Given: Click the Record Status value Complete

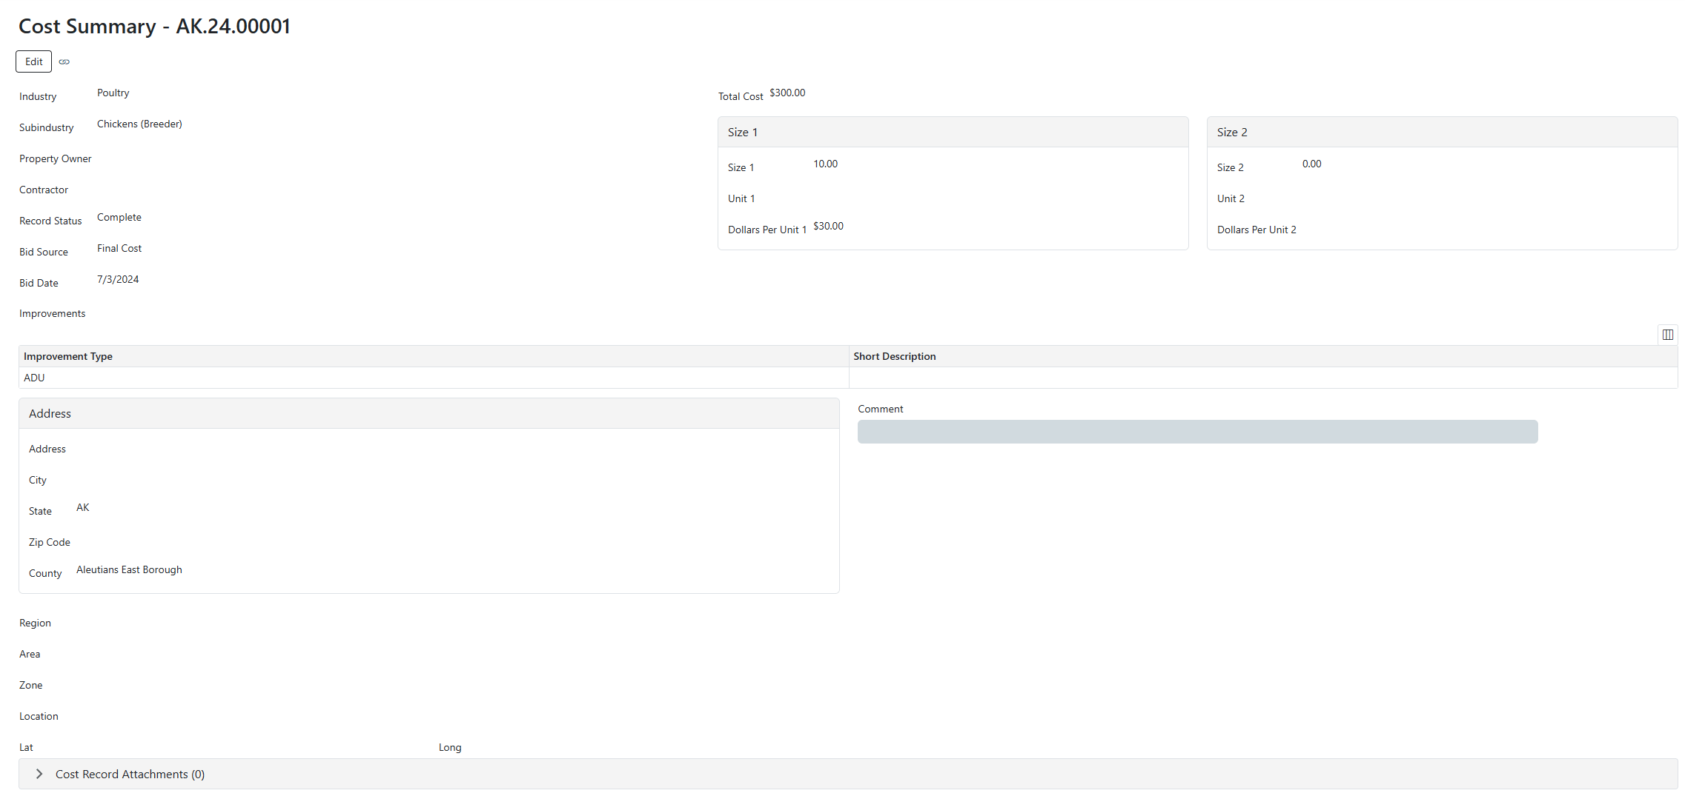Looking at the screenshot, I should [x=119, y=217].
